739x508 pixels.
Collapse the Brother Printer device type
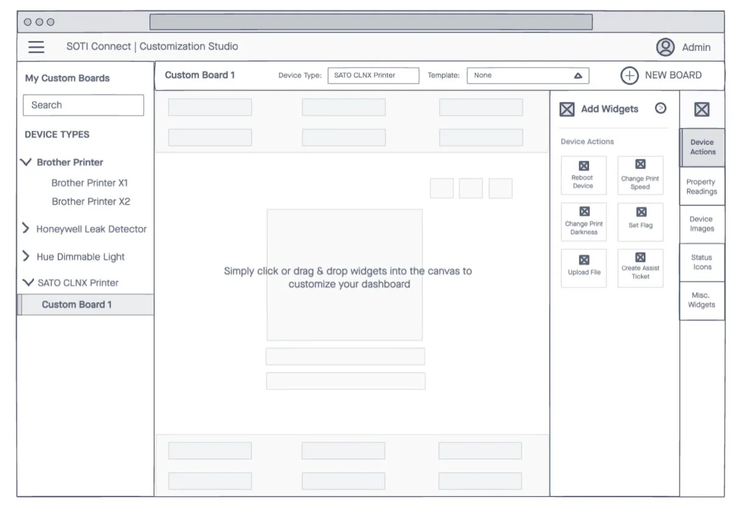pyautogui.click(x=25, y=162)
